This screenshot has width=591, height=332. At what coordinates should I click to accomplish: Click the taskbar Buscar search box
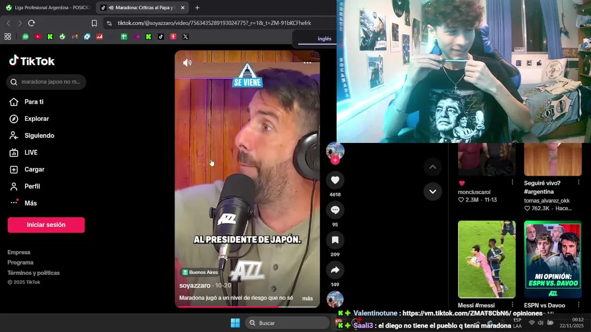287,323
